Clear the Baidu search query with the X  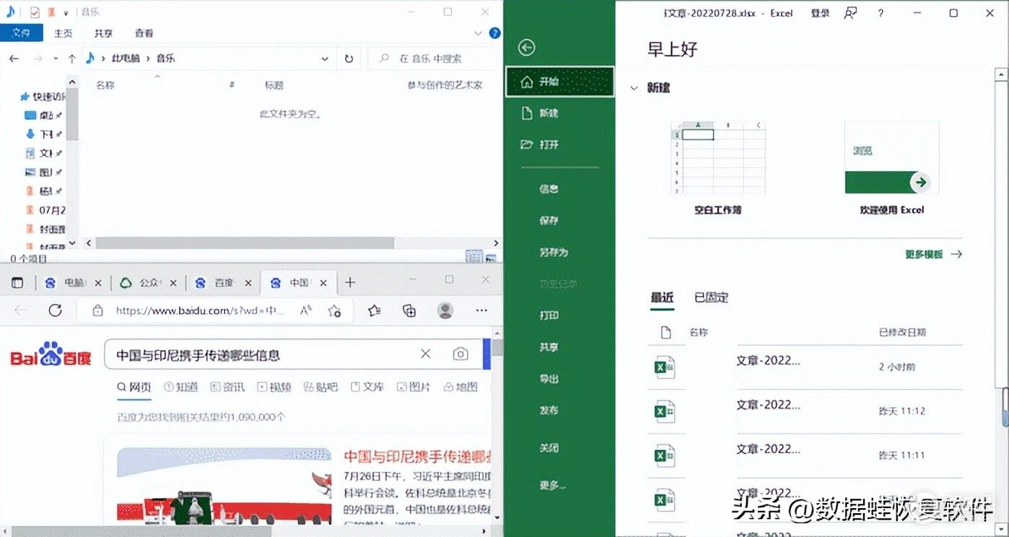(x=426, y=354)
